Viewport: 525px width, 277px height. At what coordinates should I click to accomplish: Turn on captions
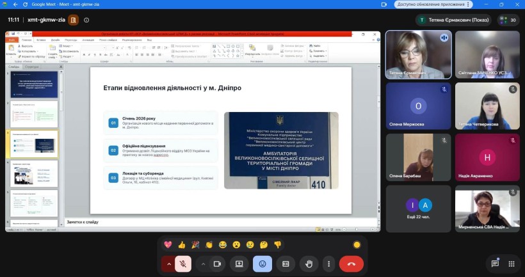286,264
